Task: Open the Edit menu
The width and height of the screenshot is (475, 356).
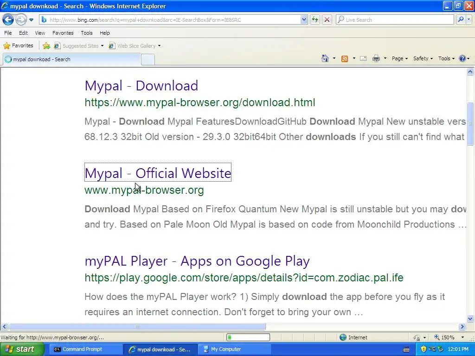Action: [23, 33]
